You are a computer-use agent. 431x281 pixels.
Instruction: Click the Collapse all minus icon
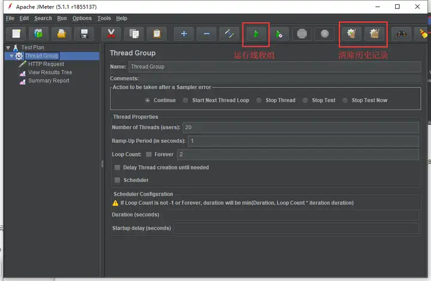[207, 33]
